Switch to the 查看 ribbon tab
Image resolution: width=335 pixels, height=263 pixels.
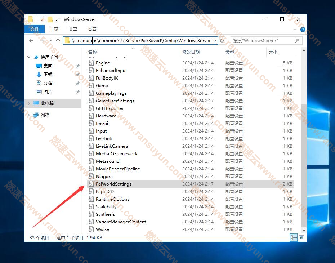92,29
